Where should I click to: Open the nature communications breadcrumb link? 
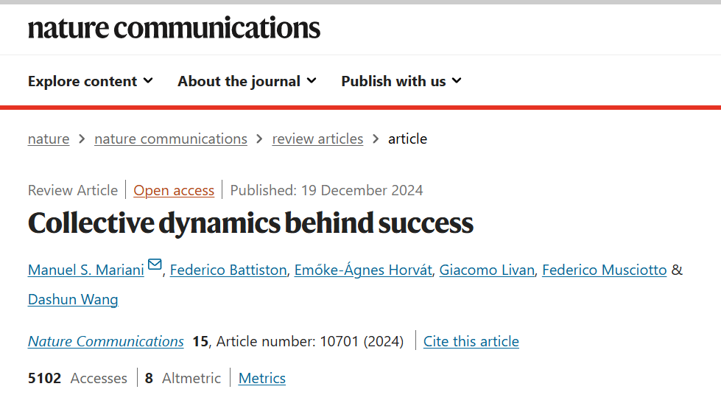tap(171, 139)
